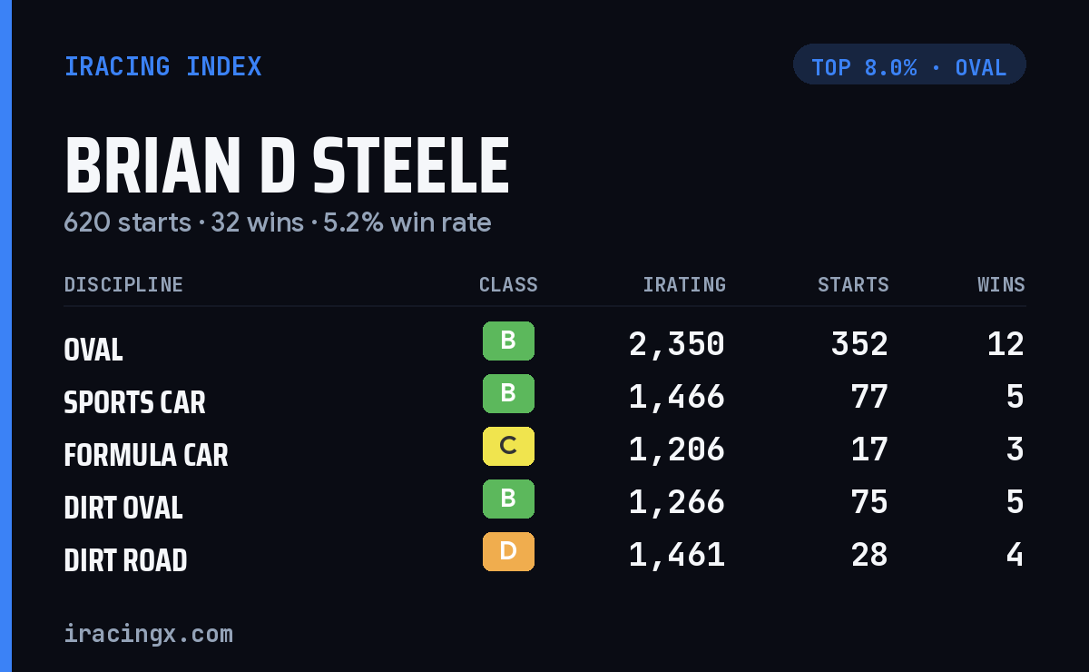Click the FORMULA CAR discipline name
This screenshot has width=1089, height=672.
[x=146, y=455]
